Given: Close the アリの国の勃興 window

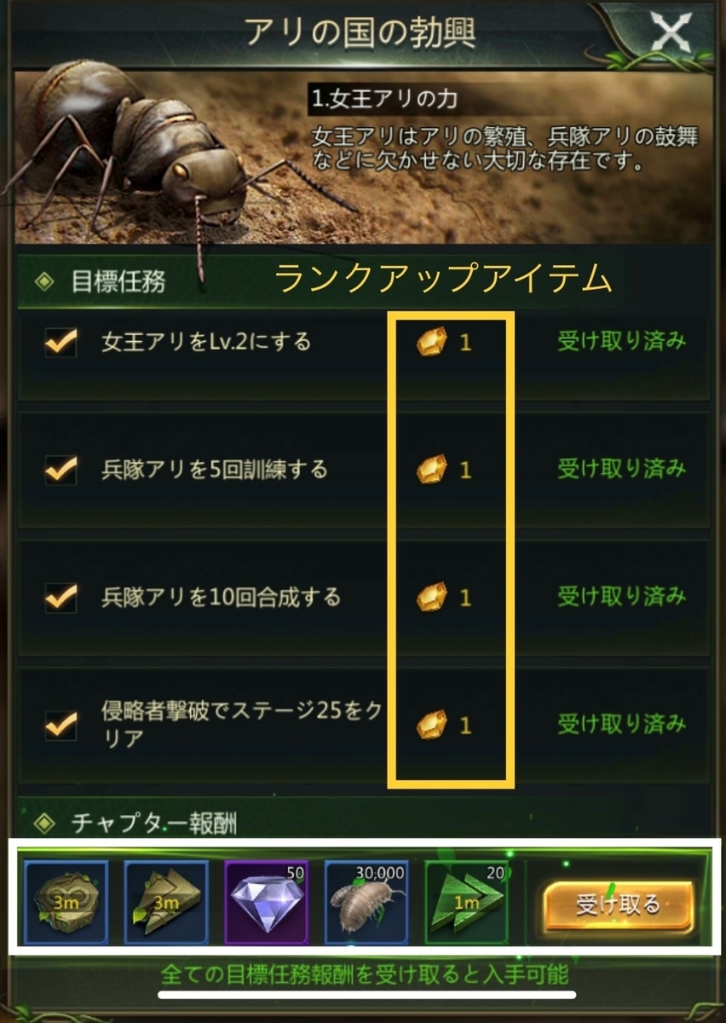Looking at the screenshot, I should coord(672,33).
